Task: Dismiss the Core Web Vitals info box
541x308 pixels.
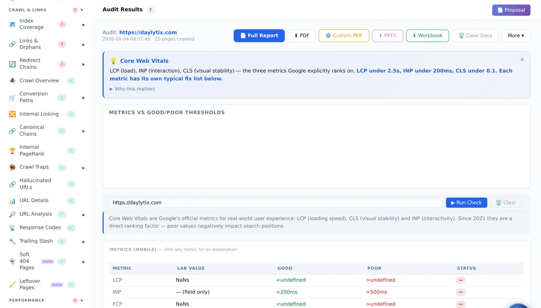Action: tap(522, 60)
